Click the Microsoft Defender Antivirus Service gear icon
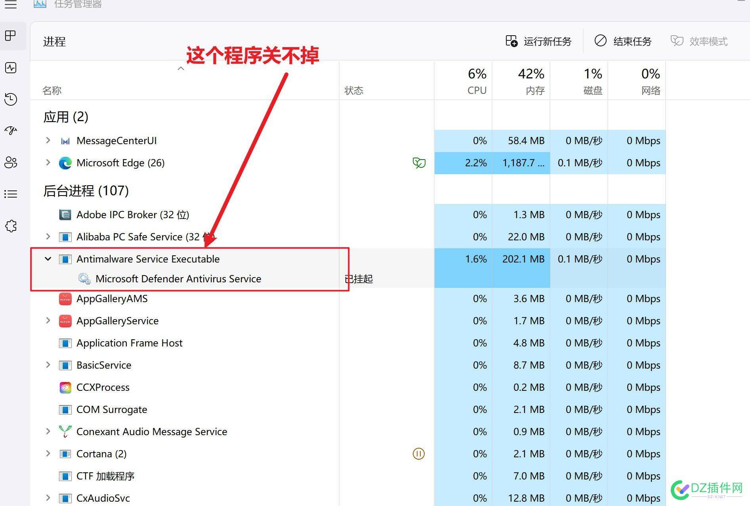The image size is (750, 506). coord(84,279)
